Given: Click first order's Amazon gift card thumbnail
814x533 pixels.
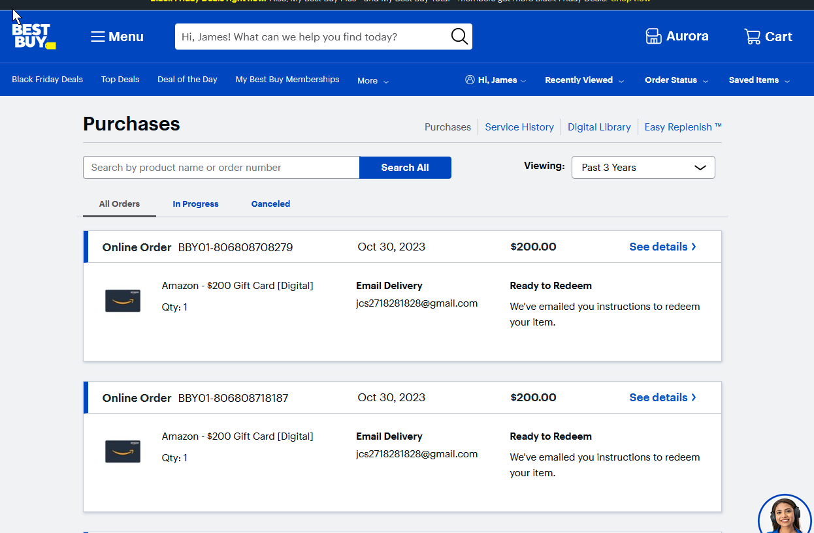Looking at the screenshot, I should pyautogui.click(x=123, y=301).
